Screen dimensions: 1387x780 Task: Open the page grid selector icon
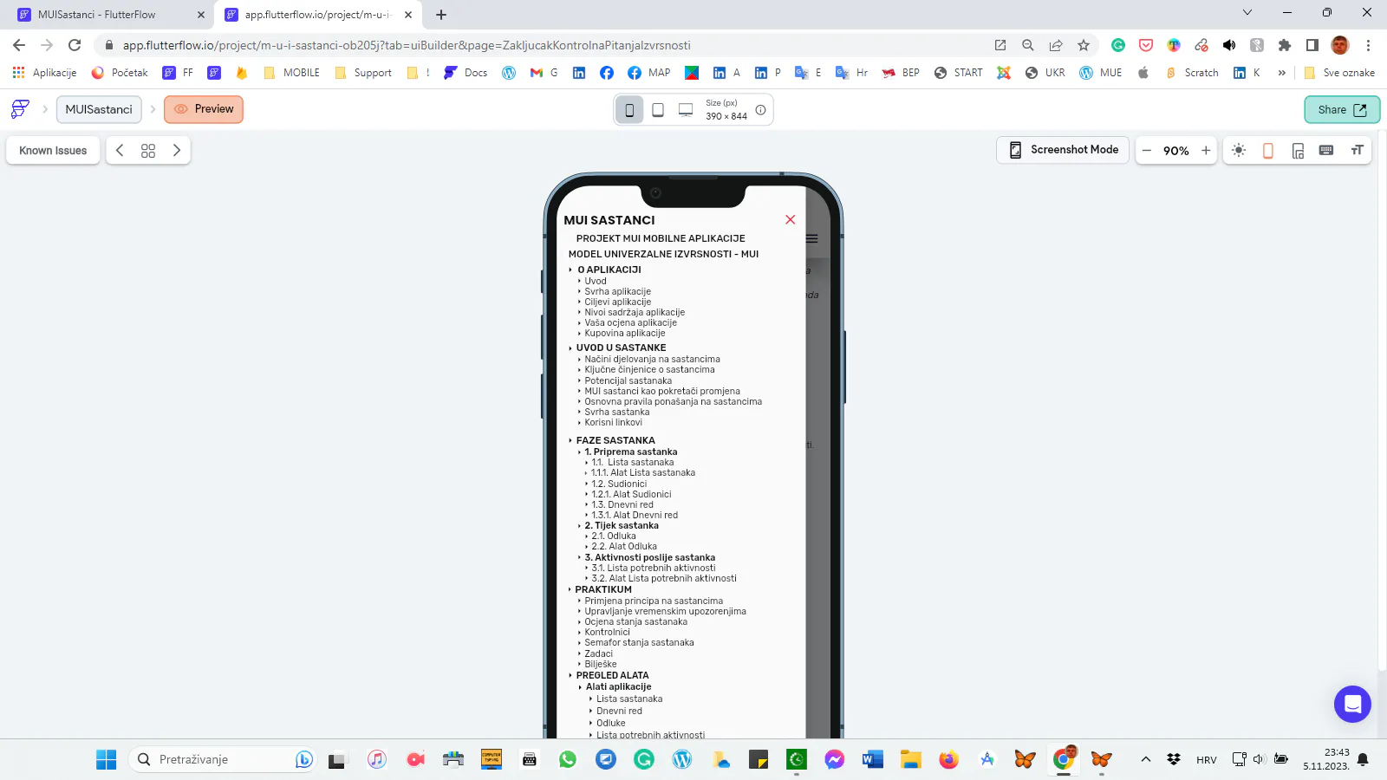click(148, 151)
